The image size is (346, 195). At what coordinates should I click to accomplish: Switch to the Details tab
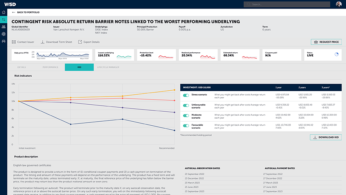click(22, 67)
